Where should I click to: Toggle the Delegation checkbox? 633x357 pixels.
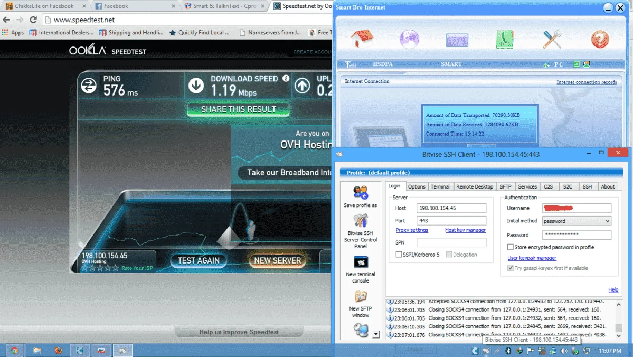(449, 255)
